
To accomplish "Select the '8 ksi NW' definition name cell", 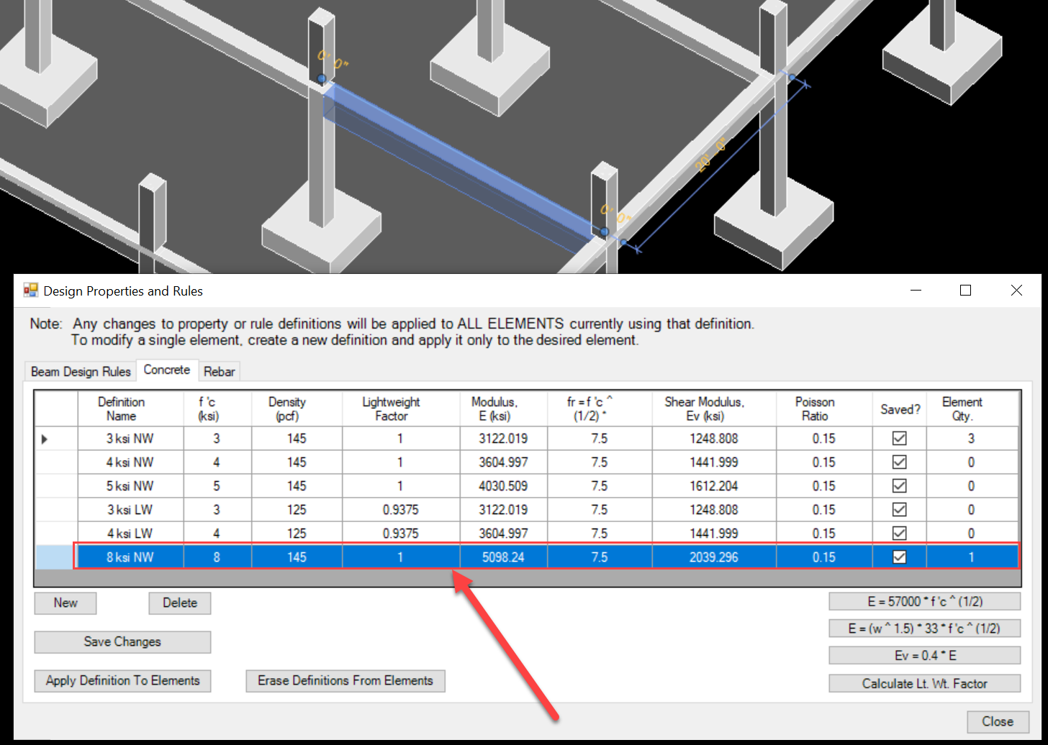I will click(131, 557).
